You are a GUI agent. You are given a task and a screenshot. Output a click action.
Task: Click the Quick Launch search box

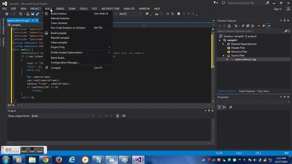pyautogui.click(x=246, y=3)
